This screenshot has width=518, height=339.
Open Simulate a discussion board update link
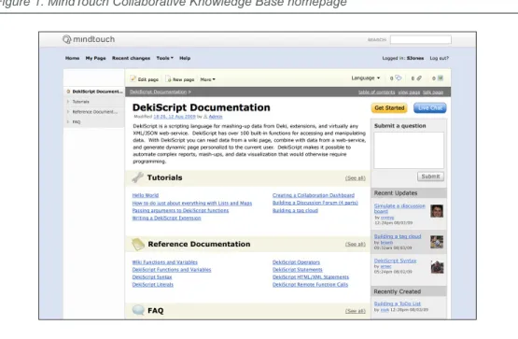(x=399, y=208)
